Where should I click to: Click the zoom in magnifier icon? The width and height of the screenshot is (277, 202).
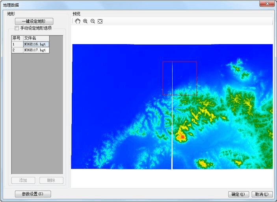(x=85, y=21)
